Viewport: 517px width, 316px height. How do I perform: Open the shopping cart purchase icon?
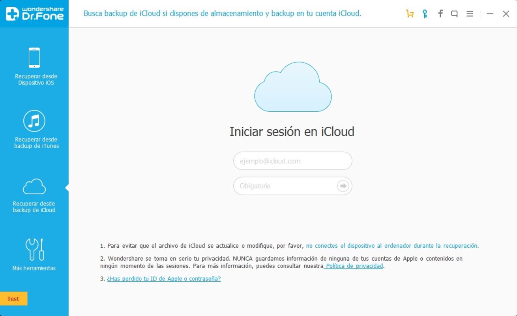410,14
